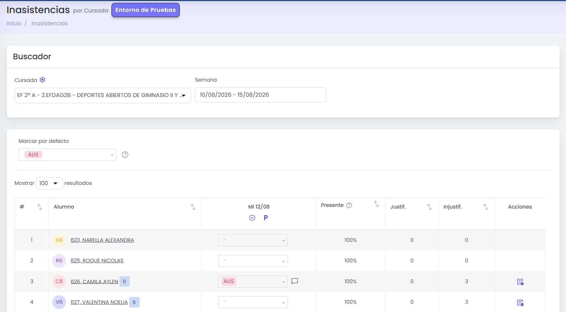Click the N6 avatar for Narella Alexandra
Screen dimensions: 566x312
[x=59, y=240]
